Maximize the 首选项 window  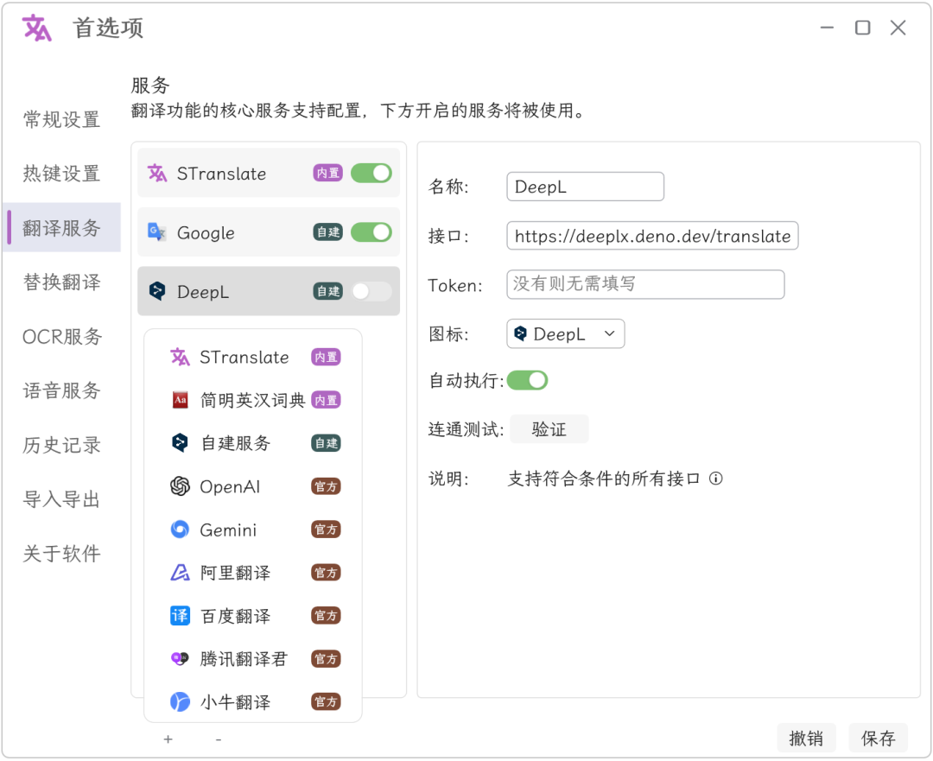[863, 28]
